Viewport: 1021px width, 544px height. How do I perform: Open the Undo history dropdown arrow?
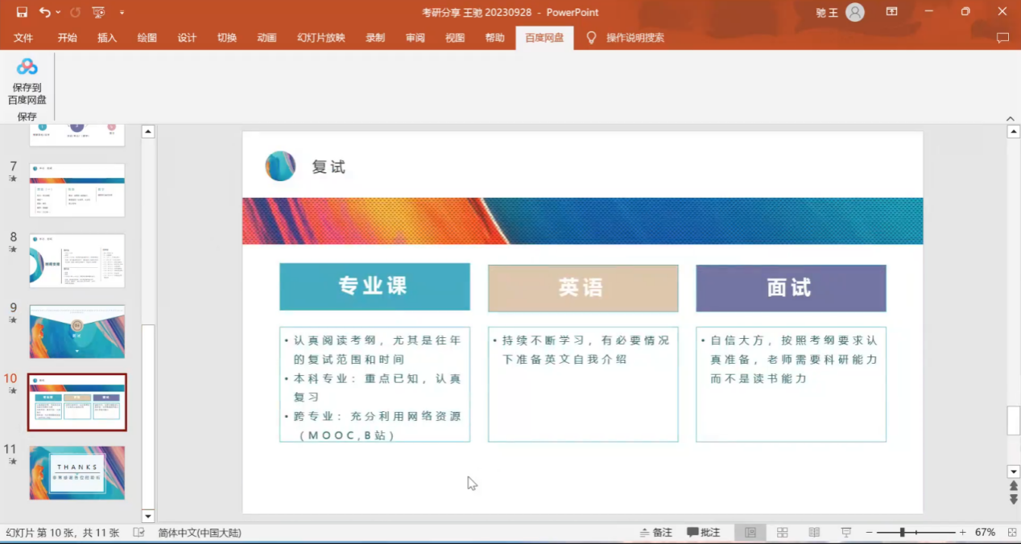[60, 13]
